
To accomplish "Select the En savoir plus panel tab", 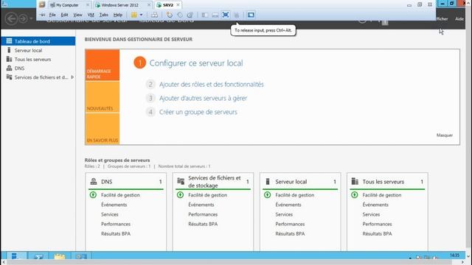I will (x=103, y=129).
